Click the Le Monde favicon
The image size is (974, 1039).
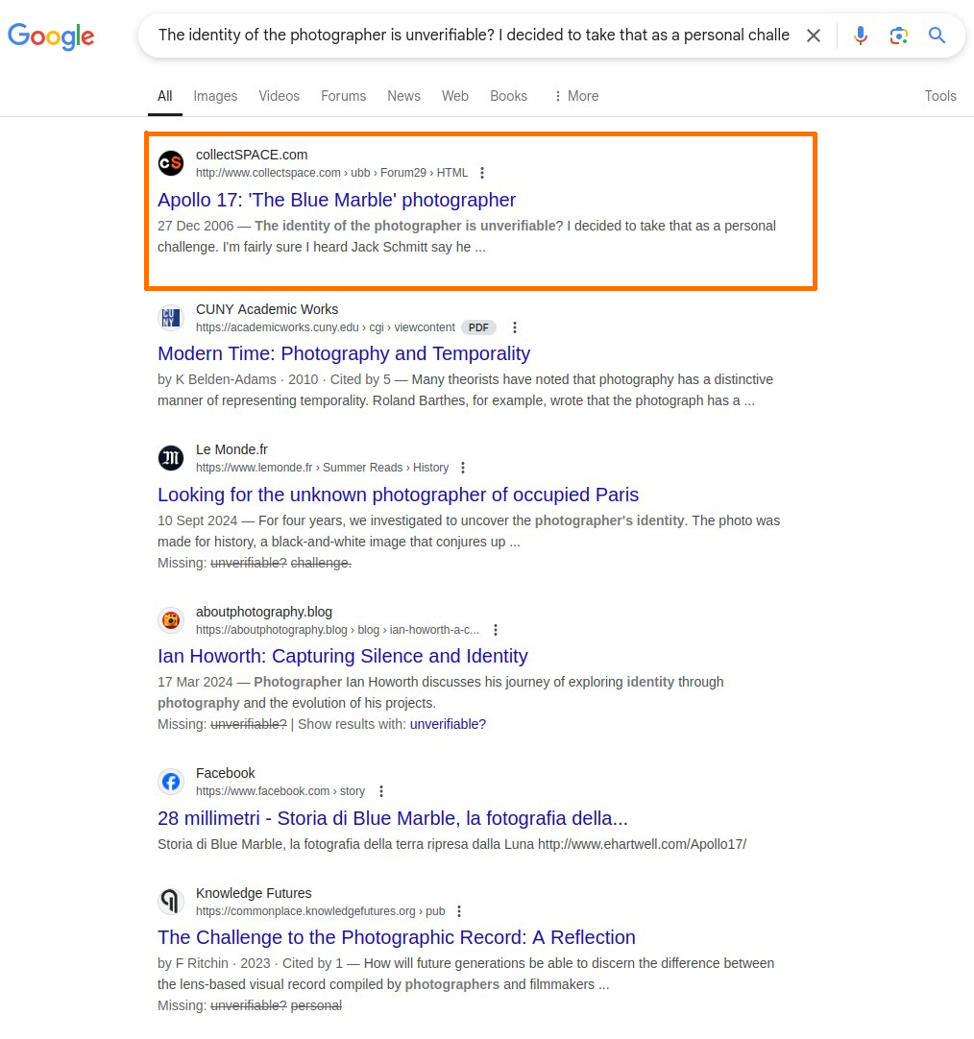click(x=171, y=458)
